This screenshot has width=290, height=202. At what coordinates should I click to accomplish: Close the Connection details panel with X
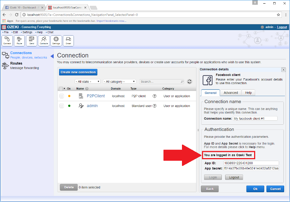(x=283, y=70)
